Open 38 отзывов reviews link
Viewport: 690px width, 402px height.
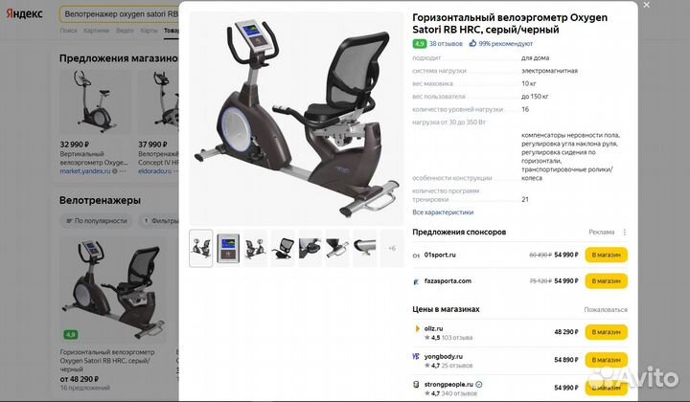[x=446, y=43]
